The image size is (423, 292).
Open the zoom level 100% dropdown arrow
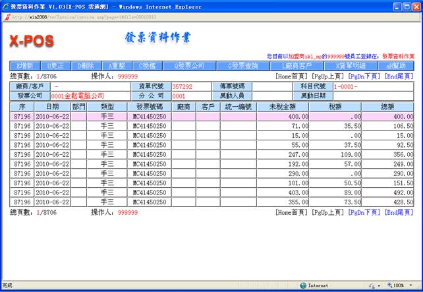point(411,286)
